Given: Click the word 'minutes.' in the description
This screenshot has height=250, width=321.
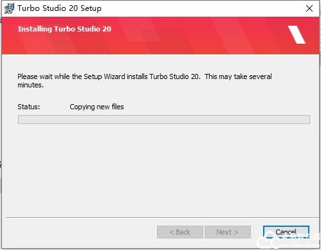Looking at the screenshot, I should 30,85.
